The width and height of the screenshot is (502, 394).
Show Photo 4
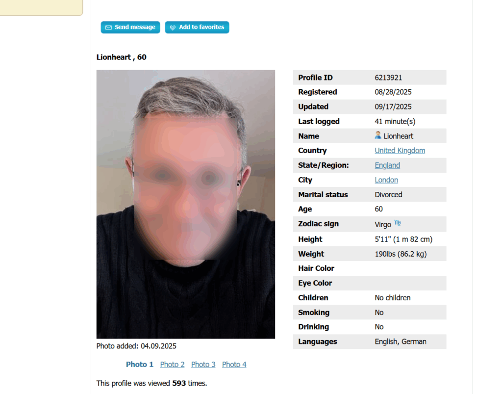[234, 364]
